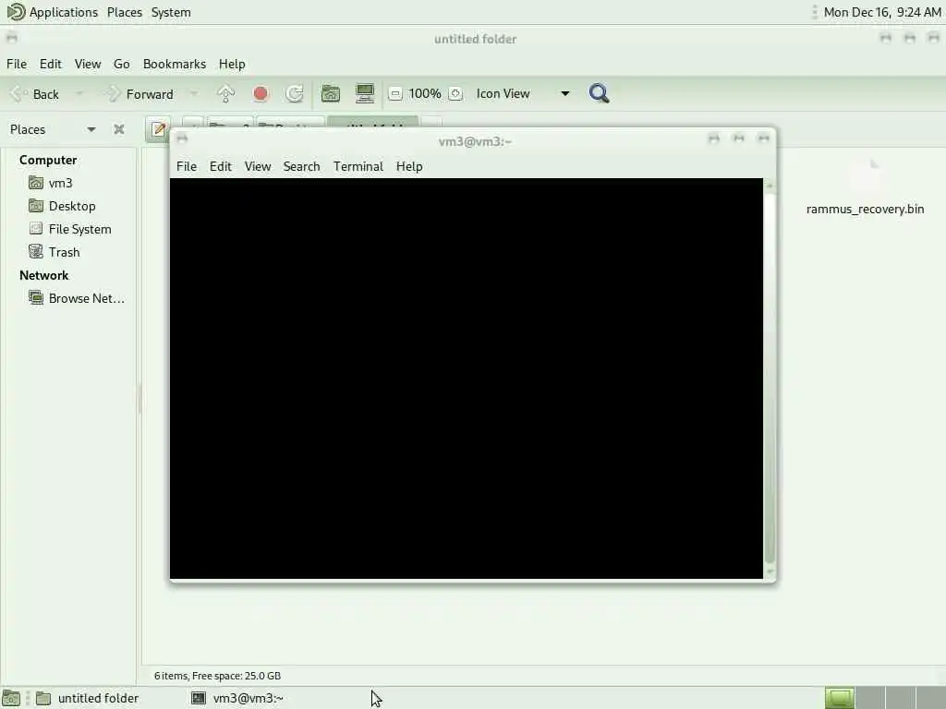Stop loading with the red stop icon
The height and width of the screenshot is (709, 946).
(261, 94)
